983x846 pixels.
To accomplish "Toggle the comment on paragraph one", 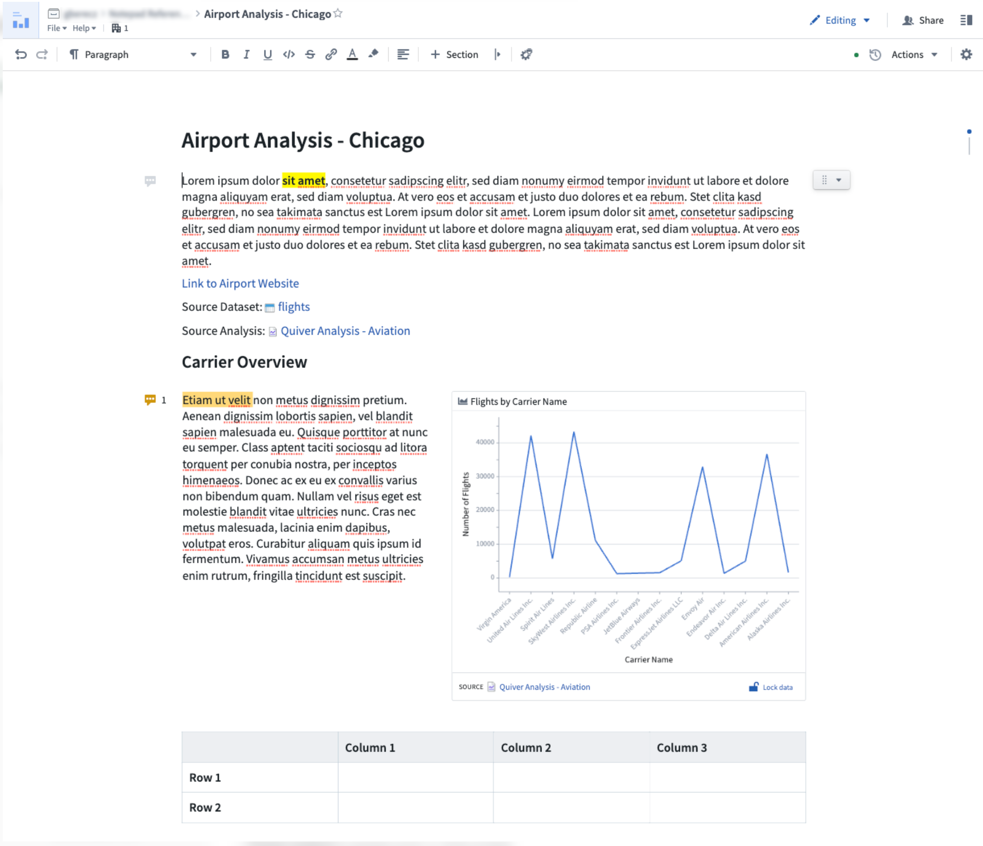I will 151,179.
